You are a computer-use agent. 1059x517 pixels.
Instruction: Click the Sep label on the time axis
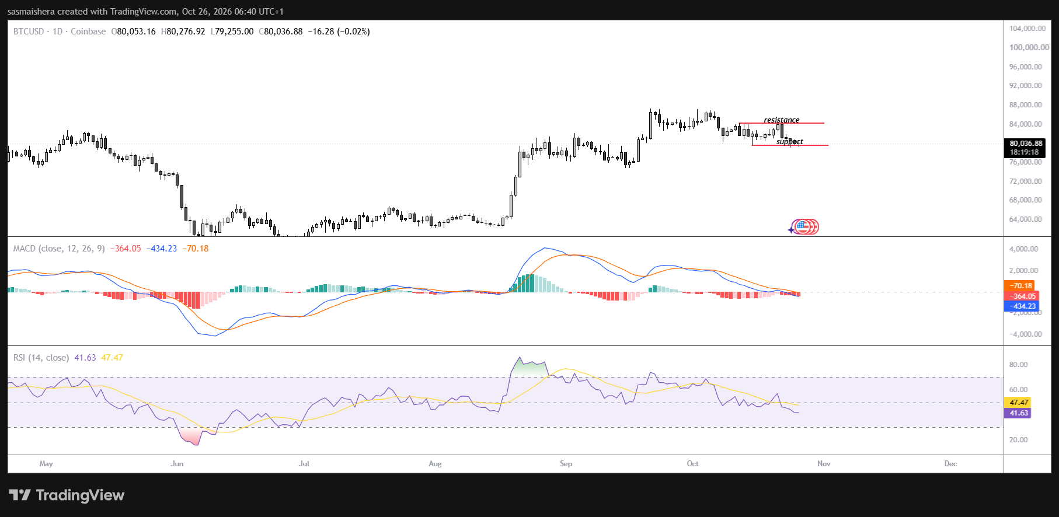pyautogui.click(x=566, y=464)
